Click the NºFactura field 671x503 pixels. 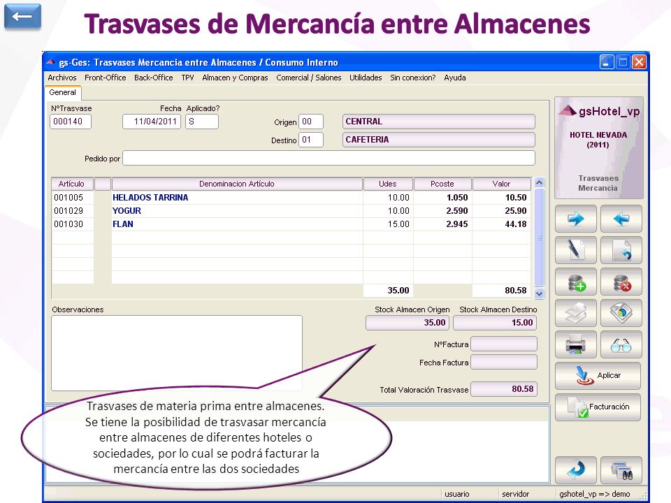tap(504, 344)
